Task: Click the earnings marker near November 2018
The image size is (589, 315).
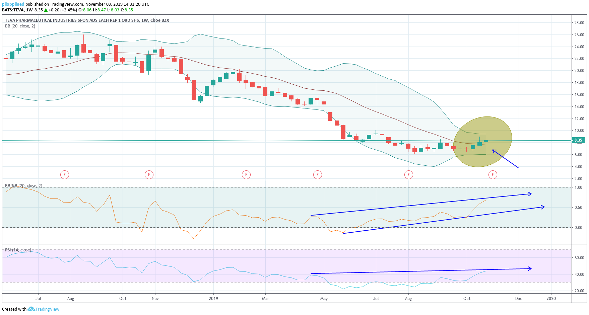Action: (149, 174)
